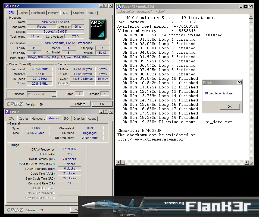The height and width of the screenshot is (217, 259).
Task: Click OK in the Finish dialog
Action: (x=230, y=107)
